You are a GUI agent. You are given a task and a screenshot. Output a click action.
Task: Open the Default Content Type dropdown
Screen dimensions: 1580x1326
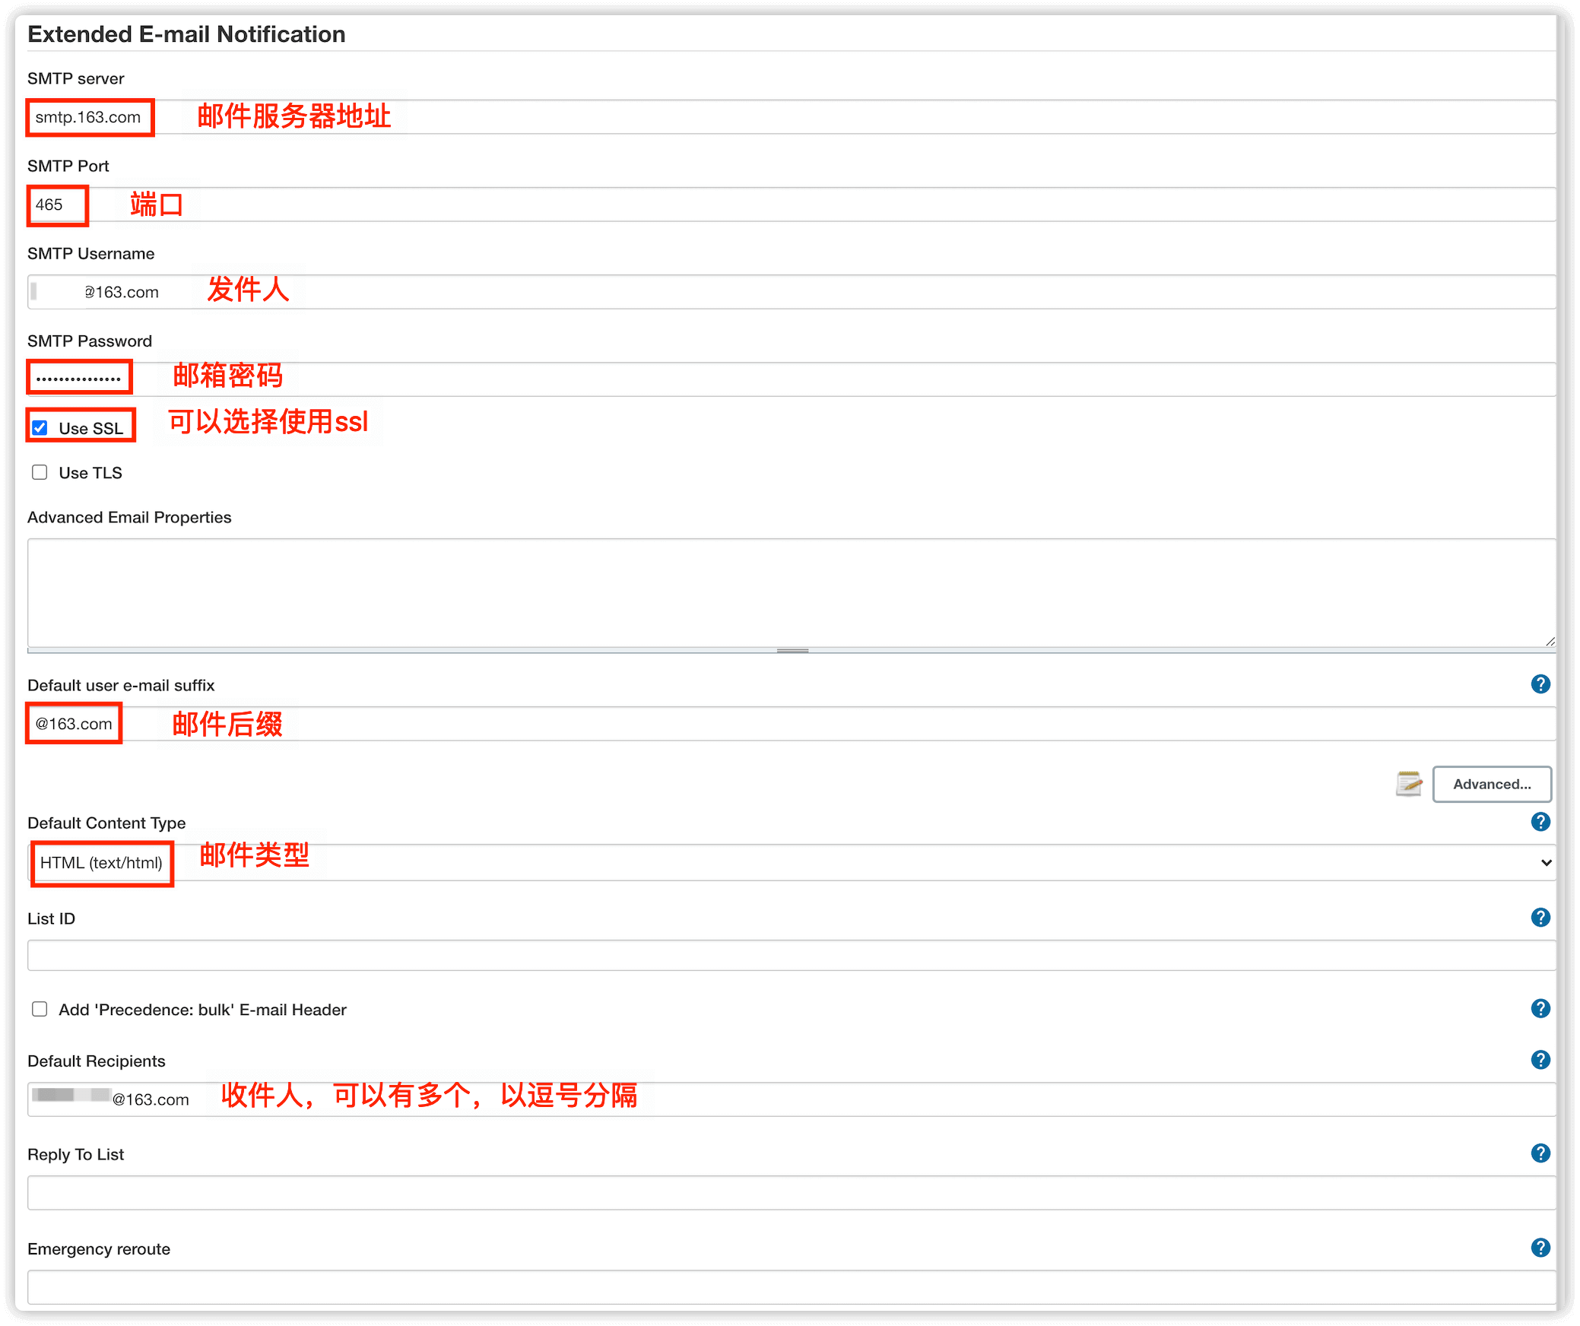coord(792,862)
